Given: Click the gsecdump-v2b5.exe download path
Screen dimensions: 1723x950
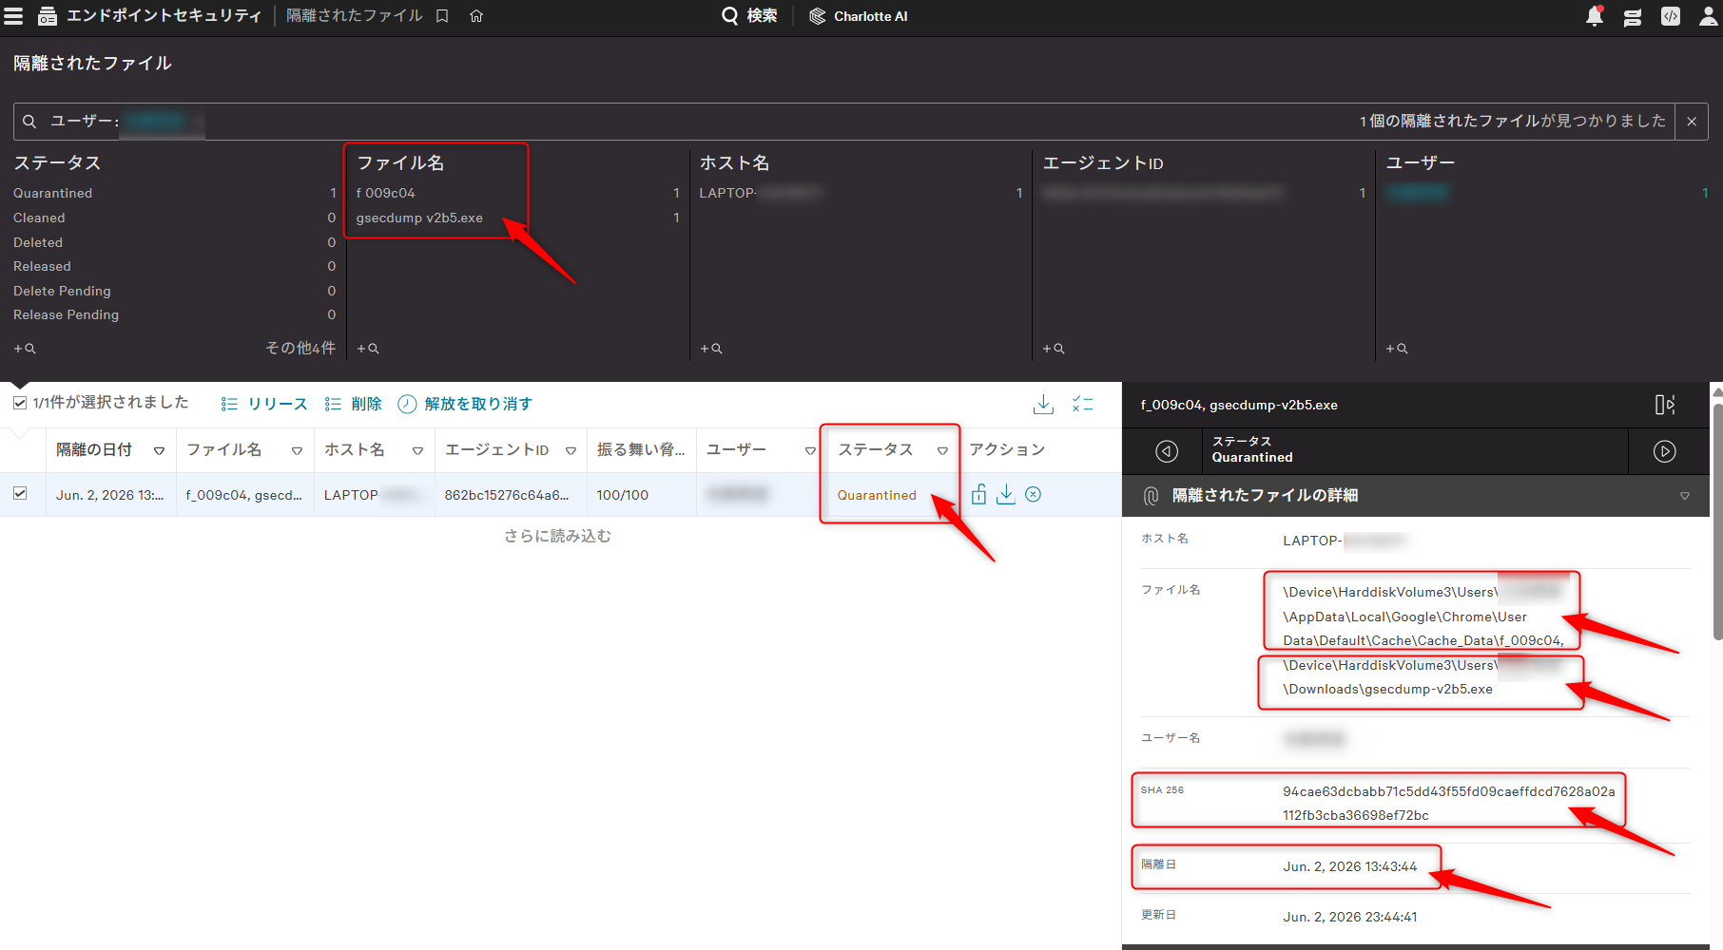Looking at the screenshot, I should pos(1388,689).
